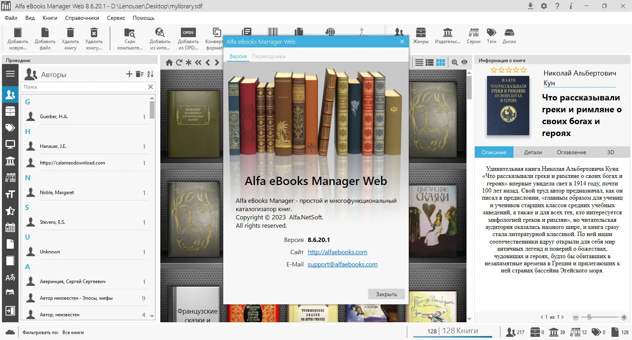The width and height of the screenshot is (632, 340).
Task: Jump to the first page with the double-left arrow
Action: (198, 62)
